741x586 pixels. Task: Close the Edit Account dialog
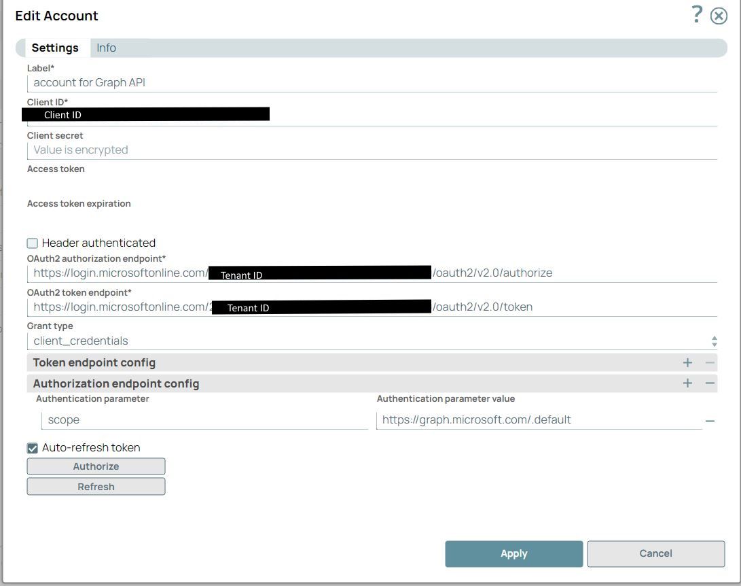point(719,15)
